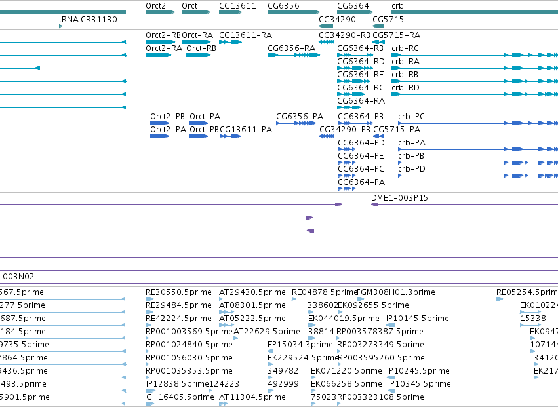Viewport: 558px width, 407px height.
Task: Click the Orct-RA transcript label
Action: 197,35
